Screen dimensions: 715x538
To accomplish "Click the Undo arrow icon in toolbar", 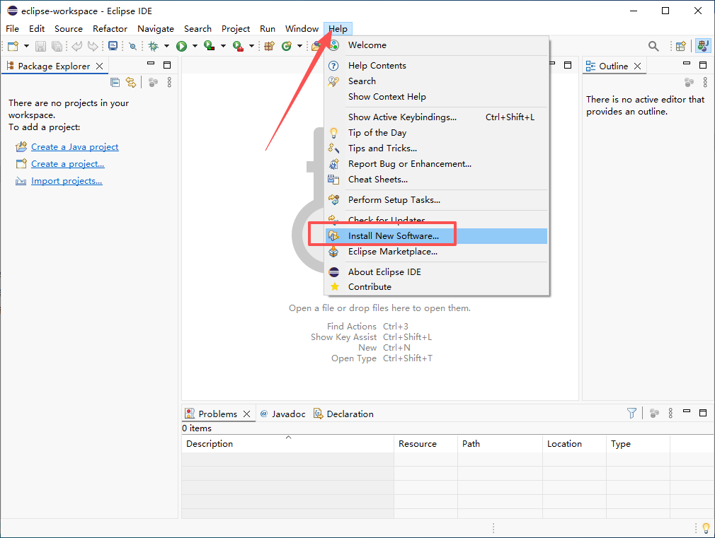I will pyautogui.click(x=77, y=46).
